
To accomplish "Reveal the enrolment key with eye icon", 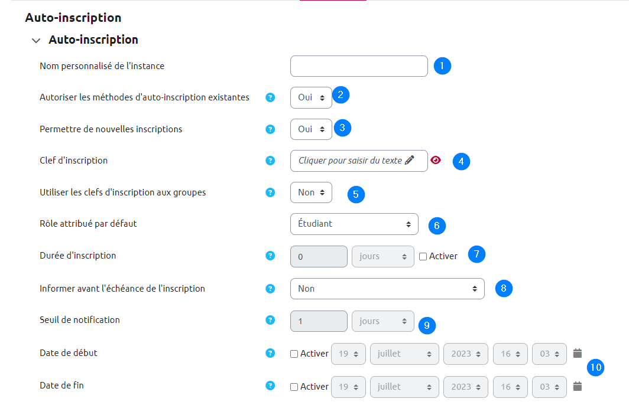I will click(436, 160).
